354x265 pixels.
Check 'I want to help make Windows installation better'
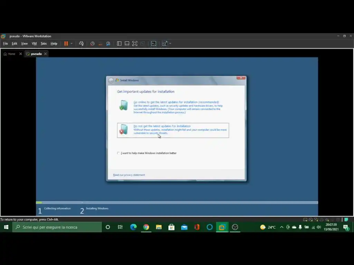(x=118, y=153)
